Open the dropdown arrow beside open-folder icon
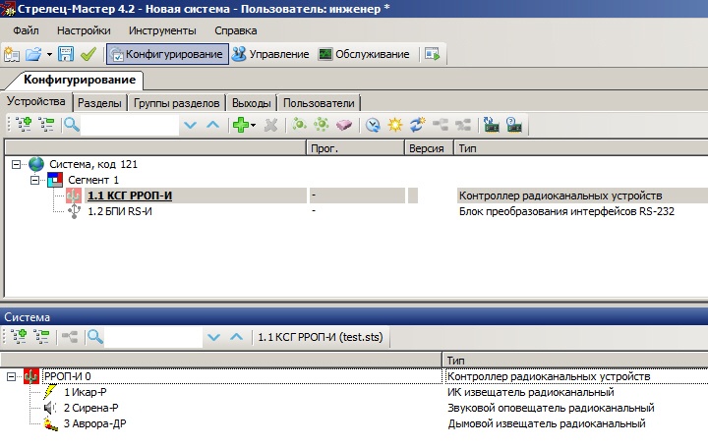Screen dimensions: 708x447 click(x=49, y=54)
